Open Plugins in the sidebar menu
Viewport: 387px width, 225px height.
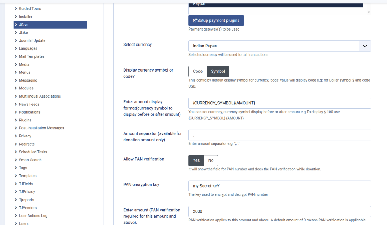[25, 120]
